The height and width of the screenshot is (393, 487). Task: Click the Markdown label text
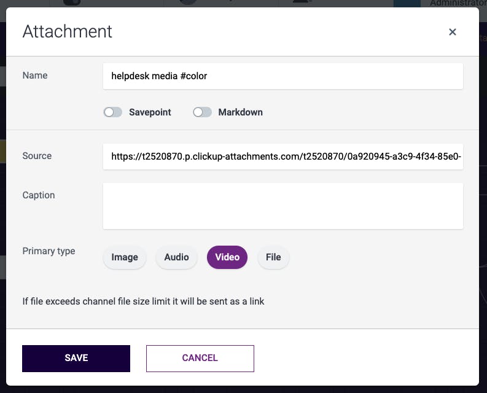pos(240,112)
